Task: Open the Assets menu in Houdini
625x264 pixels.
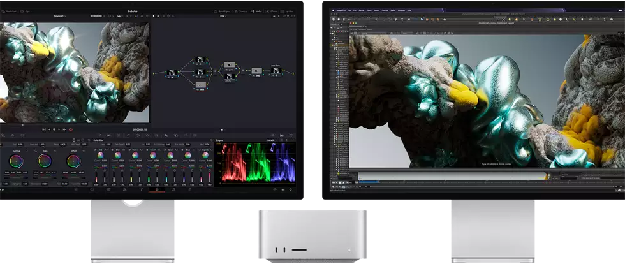Action: (x=376, y=10)
